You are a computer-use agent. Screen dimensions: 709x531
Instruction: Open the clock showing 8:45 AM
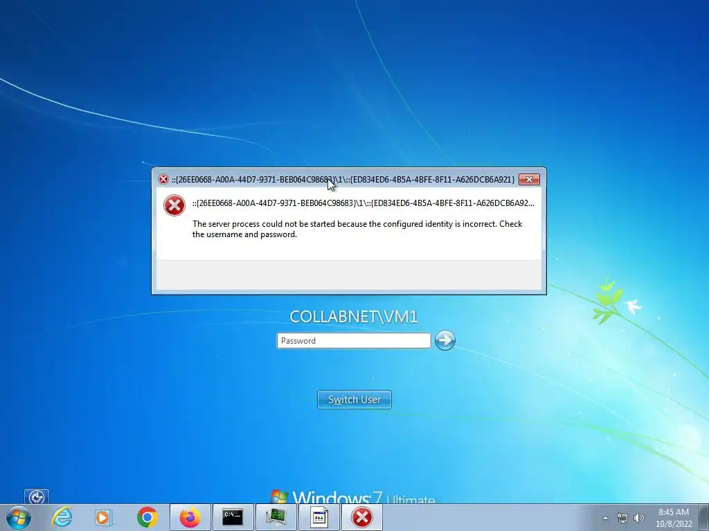coord(674,518)
